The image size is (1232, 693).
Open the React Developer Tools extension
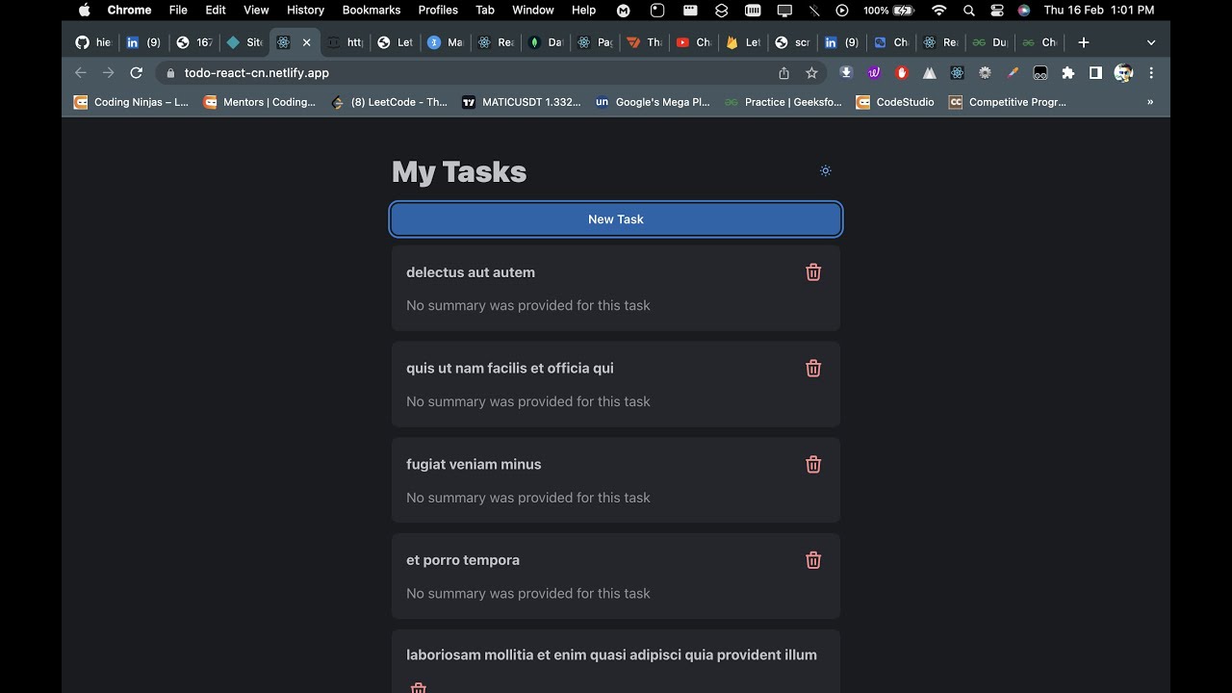pyautogui.click(x=957, y=73)
